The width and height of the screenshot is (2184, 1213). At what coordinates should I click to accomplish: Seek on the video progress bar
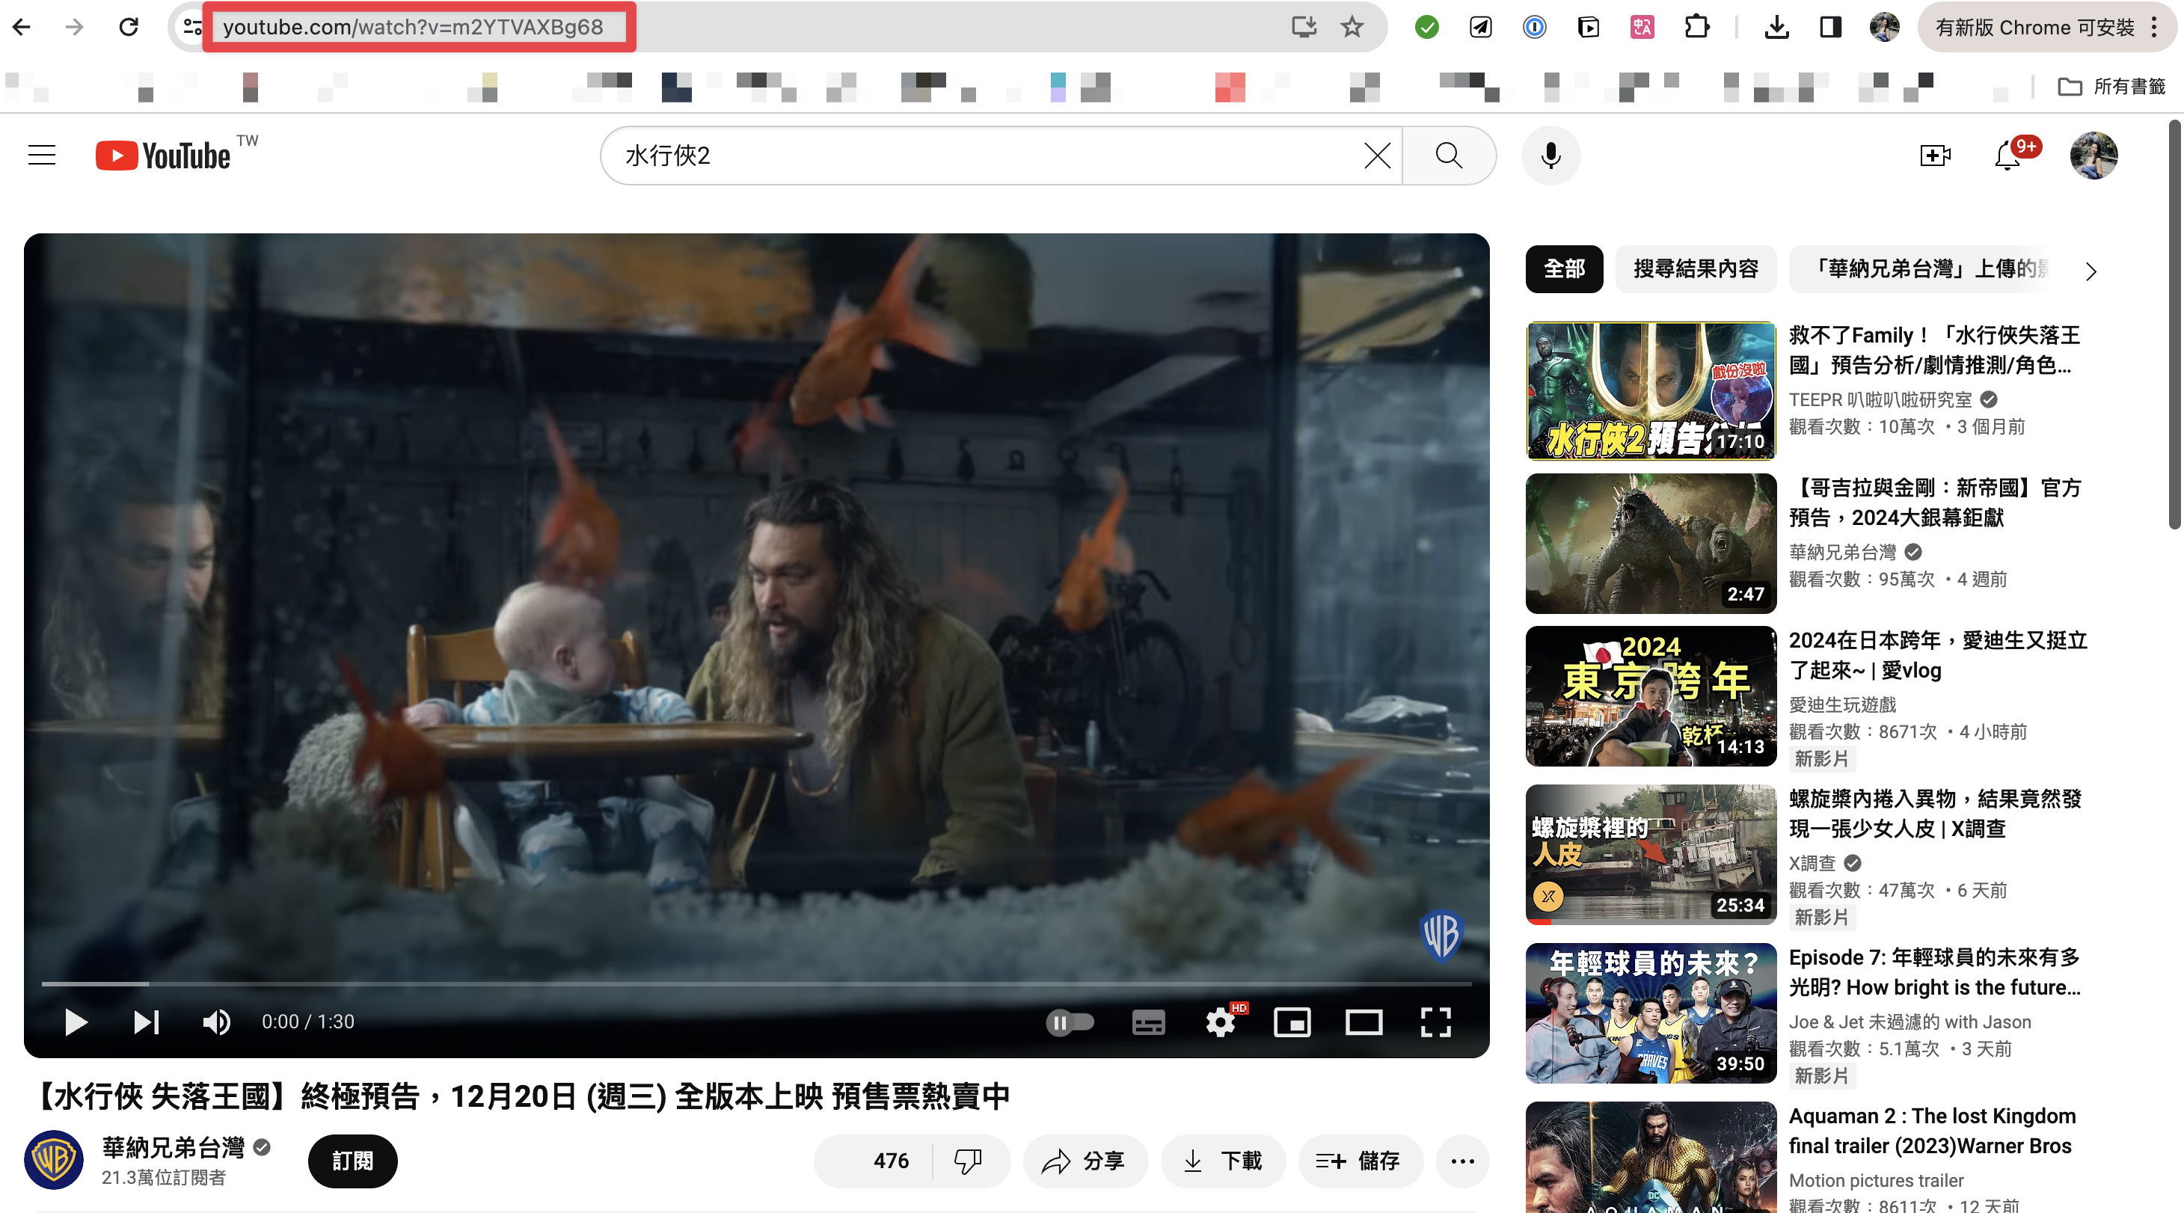tap(756, 983)
